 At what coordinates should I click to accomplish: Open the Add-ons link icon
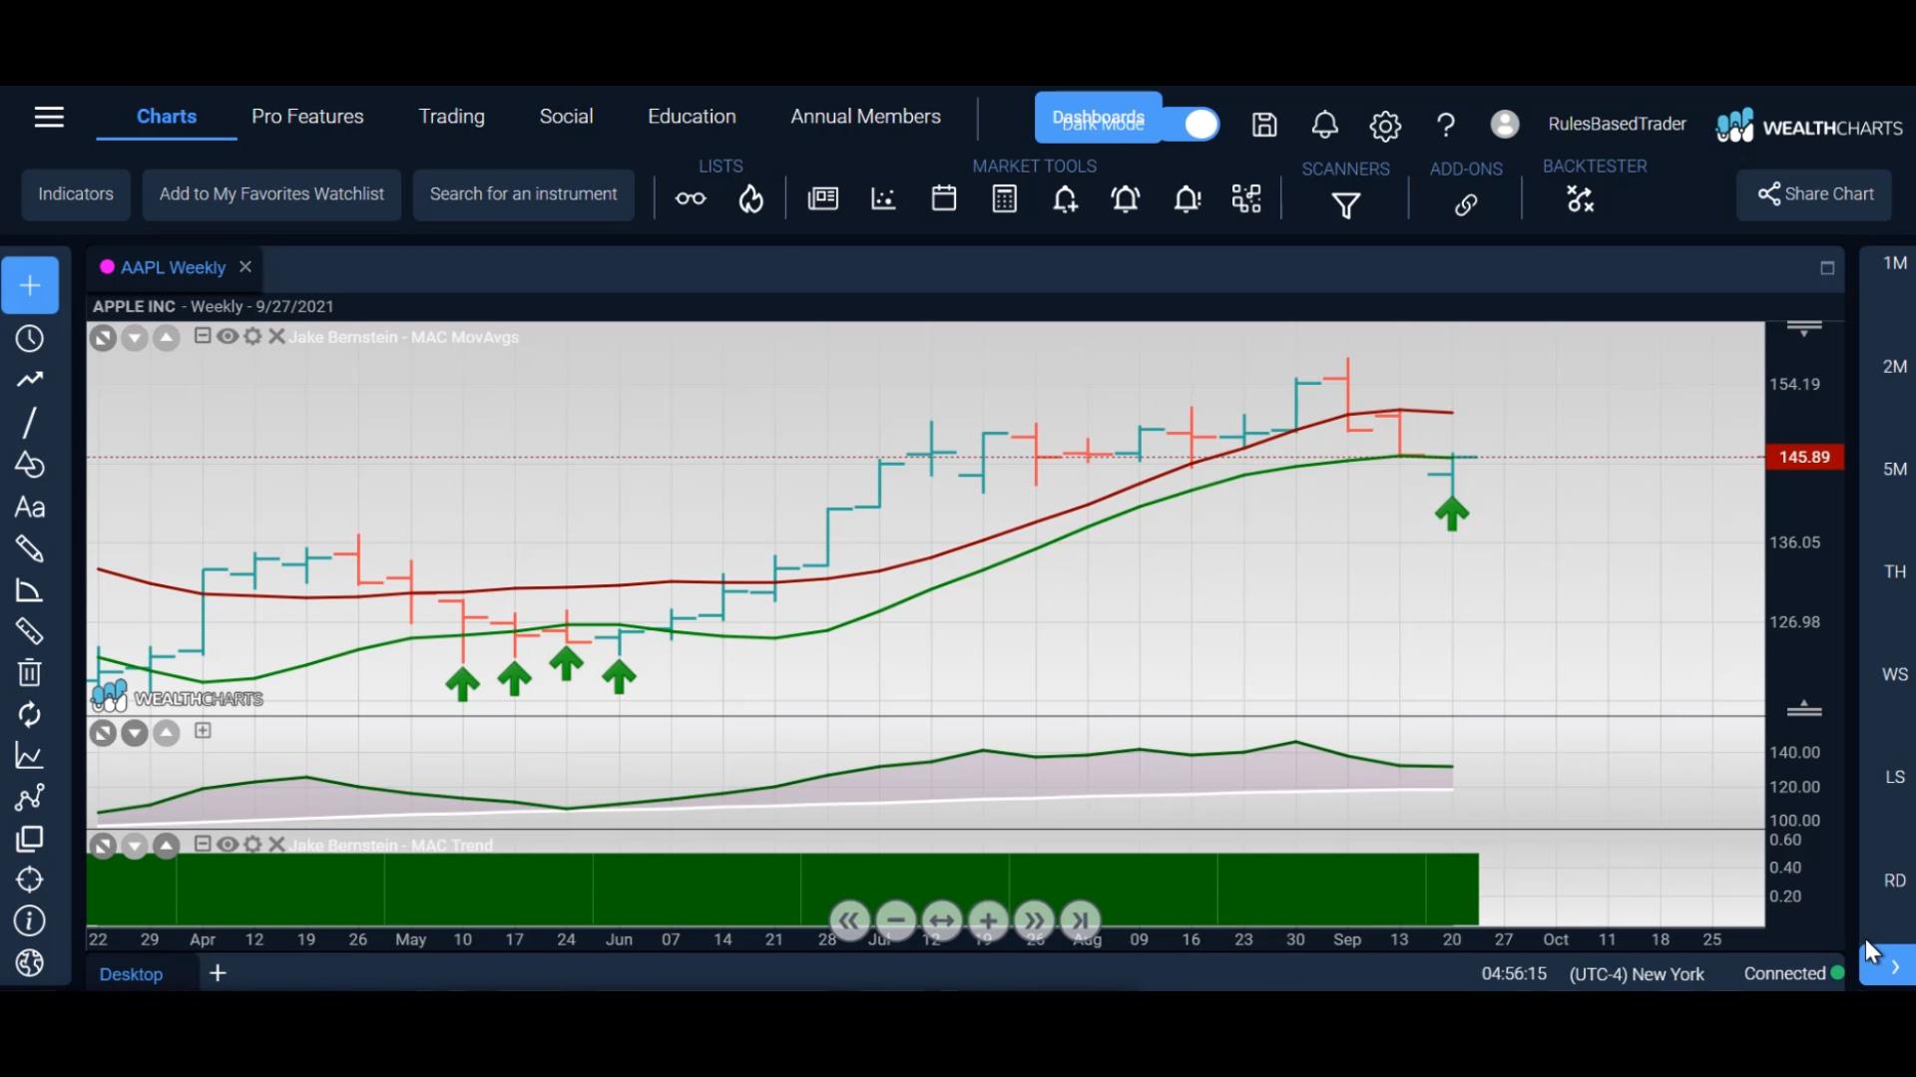coord(1466,205)
